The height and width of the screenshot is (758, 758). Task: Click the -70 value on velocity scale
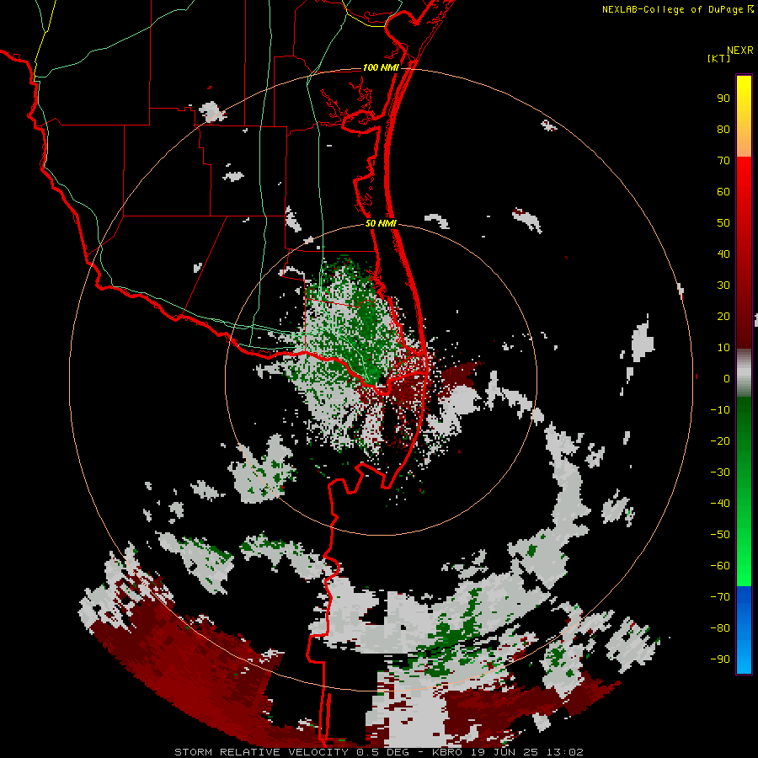click(x=720, y=597)
